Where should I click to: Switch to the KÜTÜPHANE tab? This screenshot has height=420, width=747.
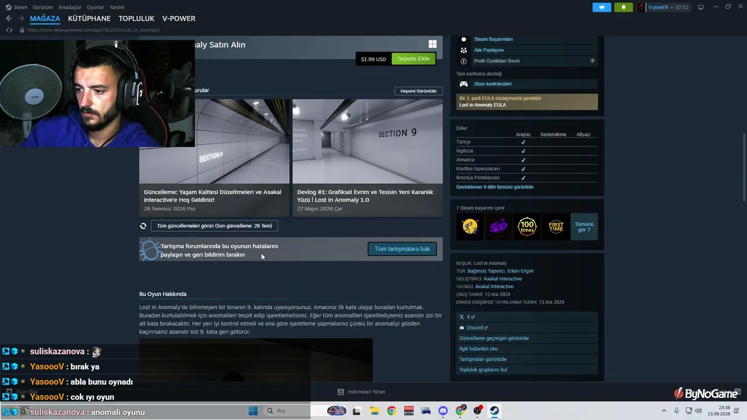coord(89,19)
